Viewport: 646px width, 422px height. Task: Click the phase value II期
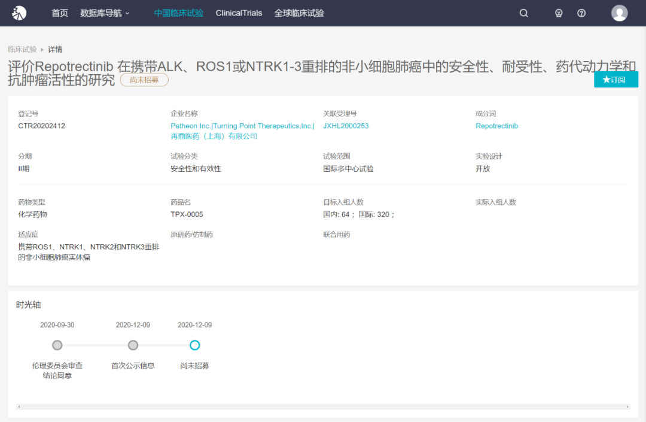(24, 169)
